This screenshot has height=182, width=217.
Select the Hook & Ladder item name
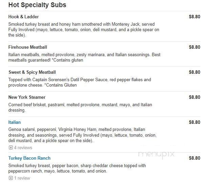click(23, 17)
